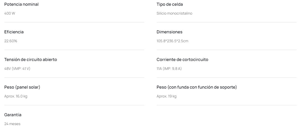
Task: Click the VMP: 41 V parenthetical text
Action: (x=21, y=69)
